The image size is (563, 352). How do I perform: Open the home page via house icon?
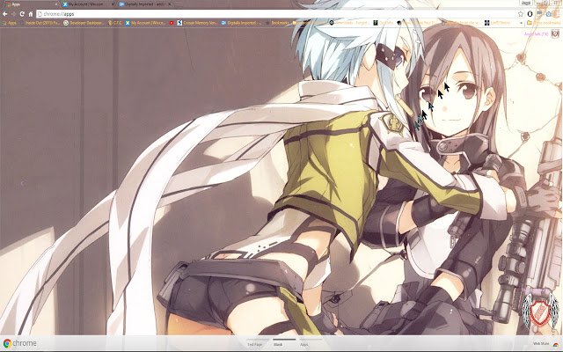tap(31, 14)
